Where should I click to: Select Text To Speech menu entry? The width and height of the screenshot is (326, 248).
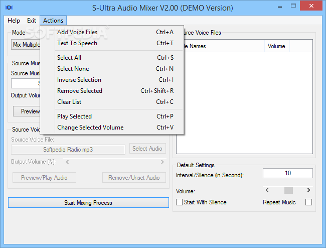pos(77,43)
